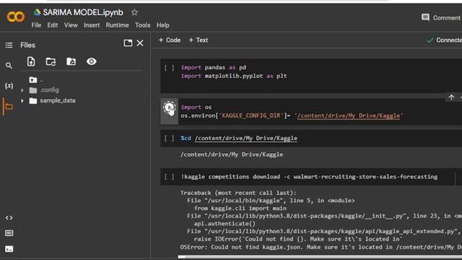The image size is (462, 260).
Task: Click the 'Traceback (most recent call last)' line
Action: click(x=238, y=193)
